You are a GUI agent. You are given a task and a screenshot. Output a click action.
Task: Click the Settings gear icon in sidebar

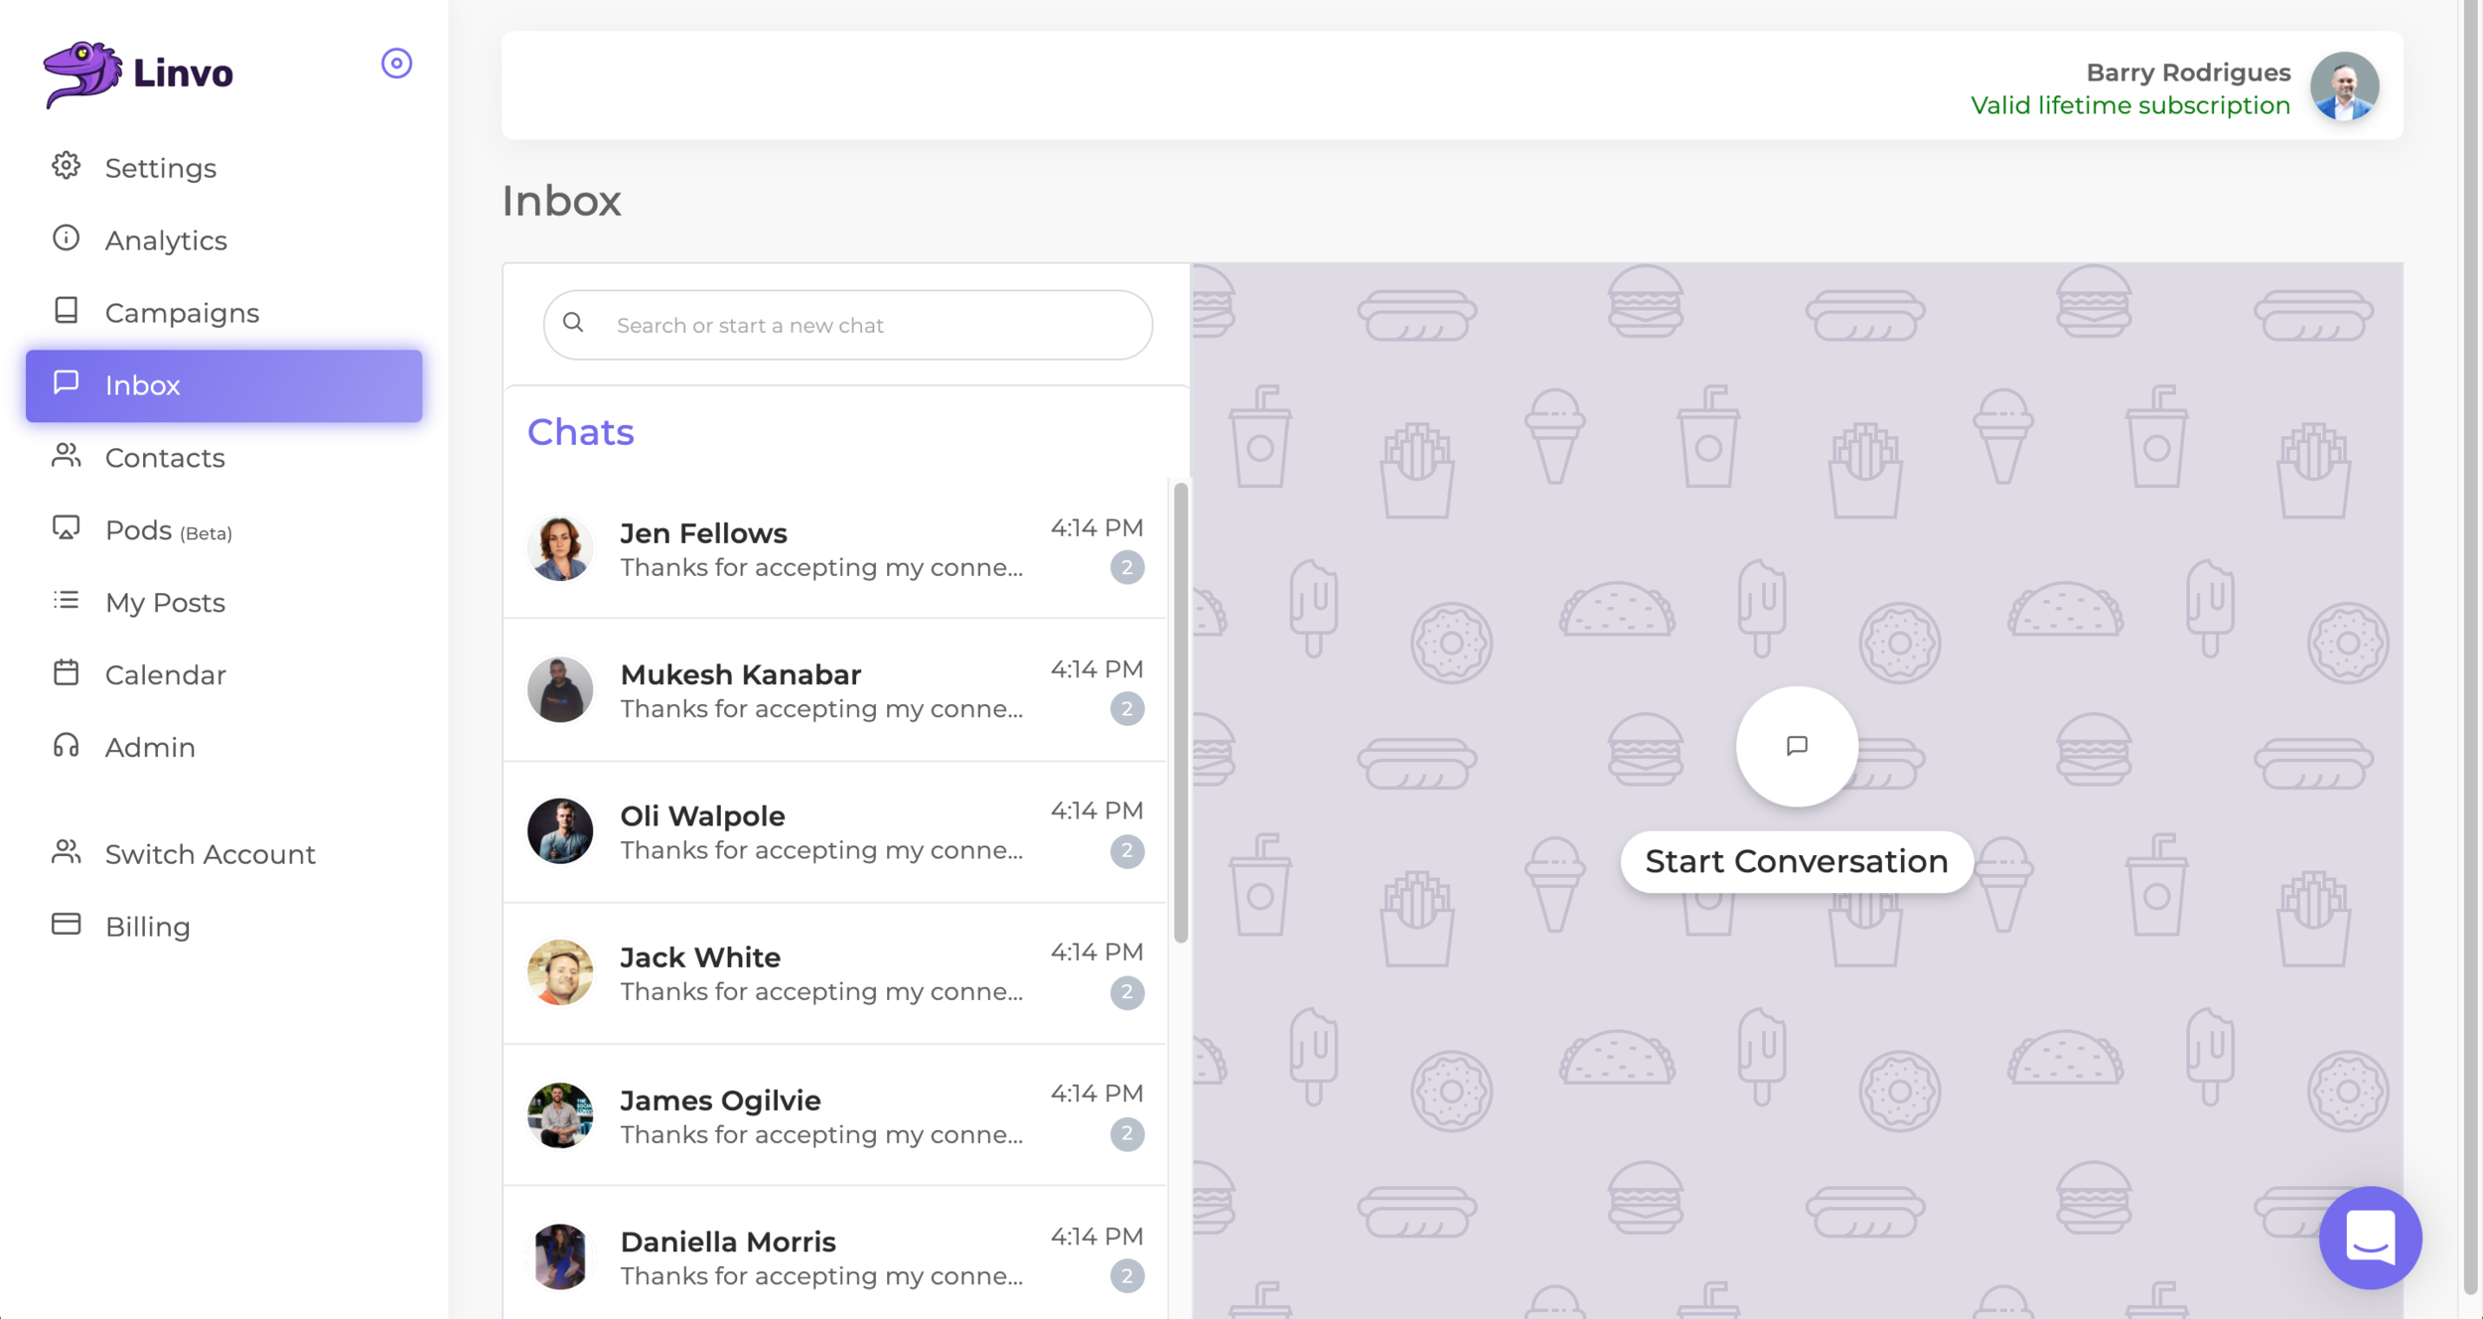point(66,166)
